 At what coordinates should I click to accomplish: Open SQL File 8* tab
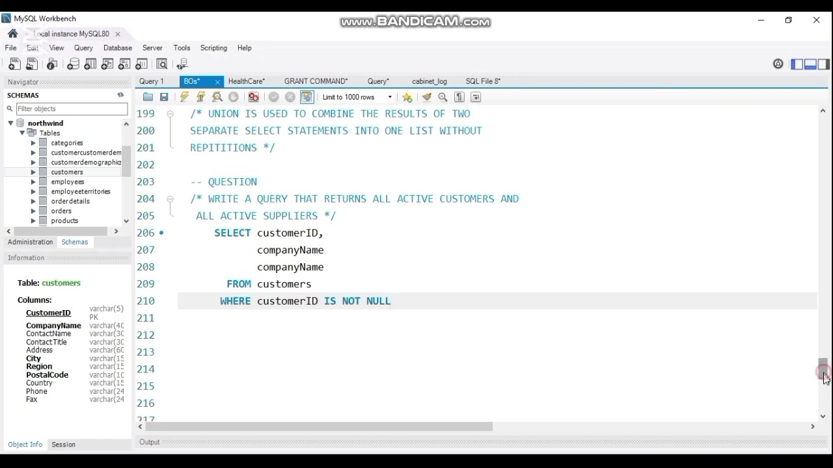(x=483, y=81)
